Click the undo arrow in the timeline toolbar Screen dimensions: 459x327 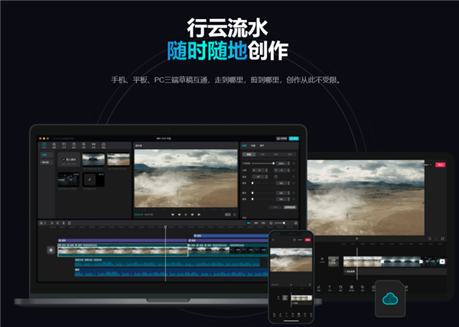[x=51, y=222]
